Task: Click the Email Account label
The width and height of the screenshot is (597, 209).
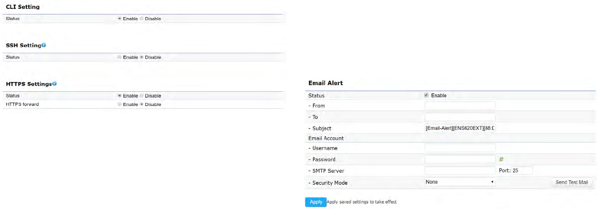Action: coord(326,138)
